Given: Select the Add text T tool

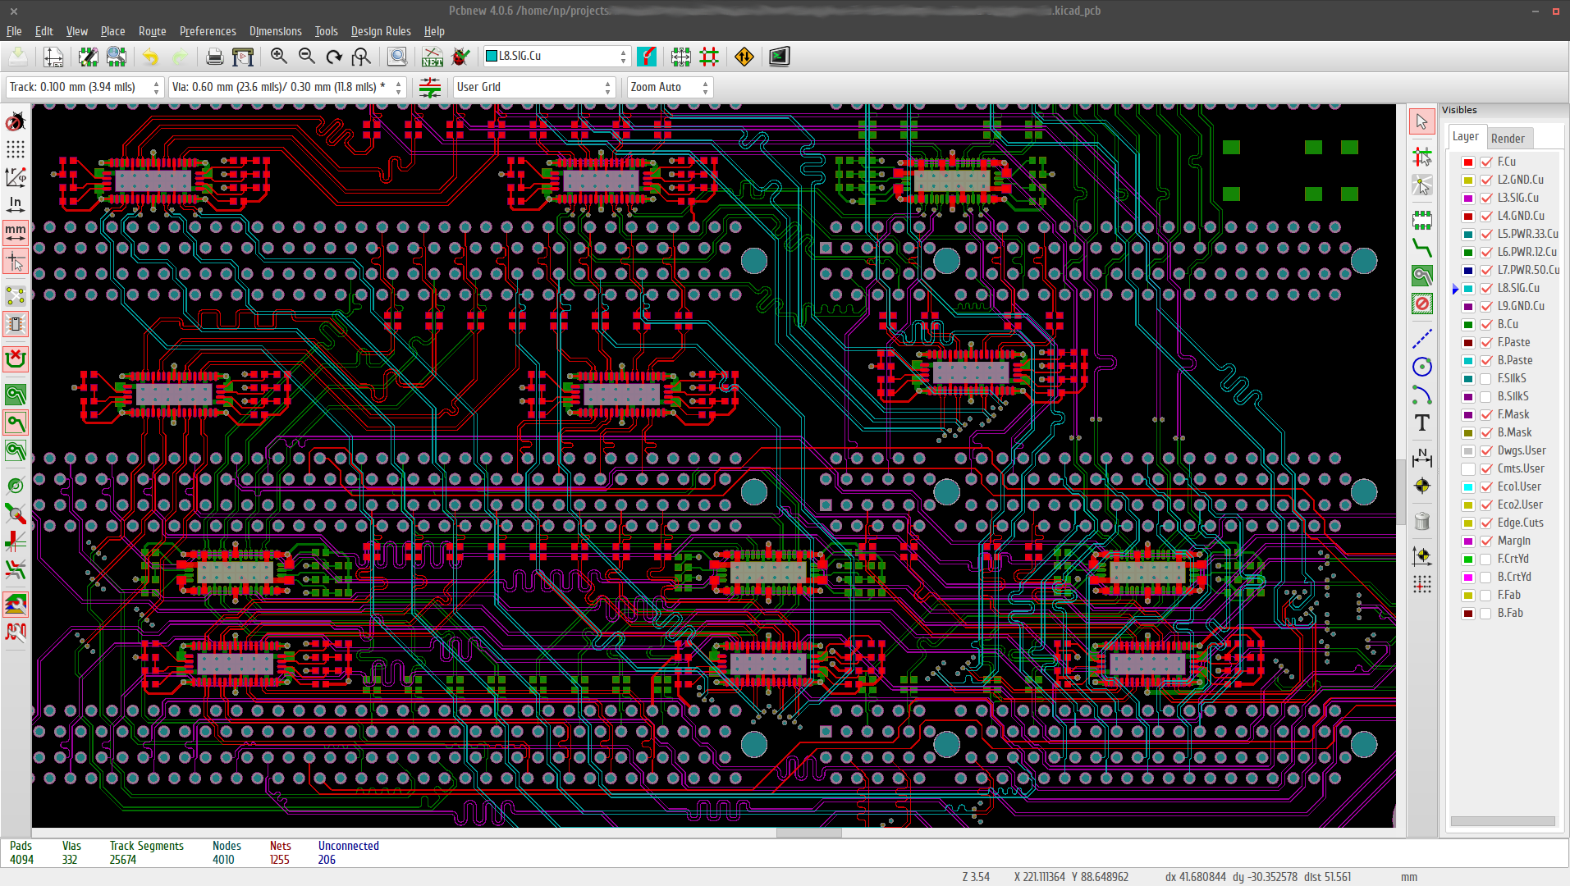Looking at the screenshot, I should click(1422, 423).
